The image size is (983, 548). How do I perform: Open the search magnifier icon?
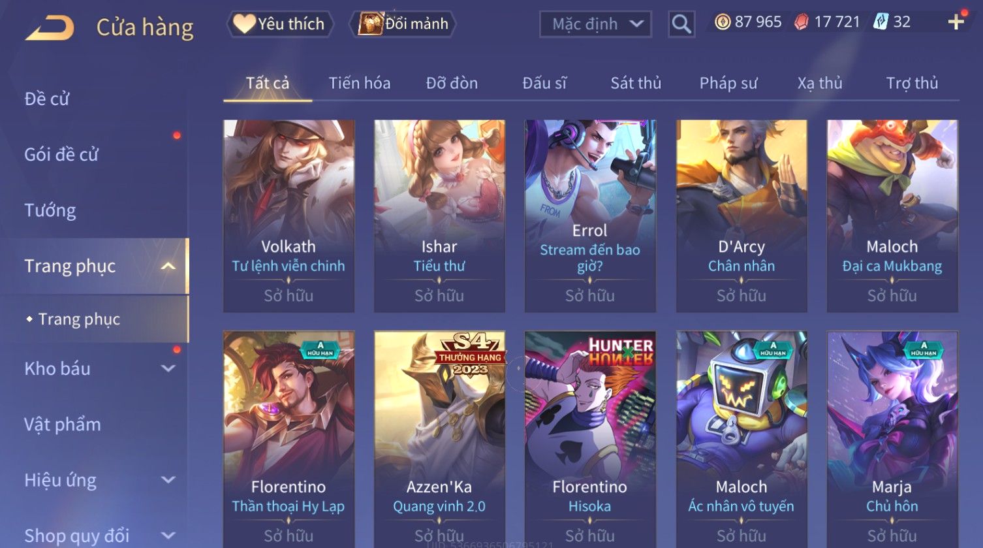[x=681, y=25]
